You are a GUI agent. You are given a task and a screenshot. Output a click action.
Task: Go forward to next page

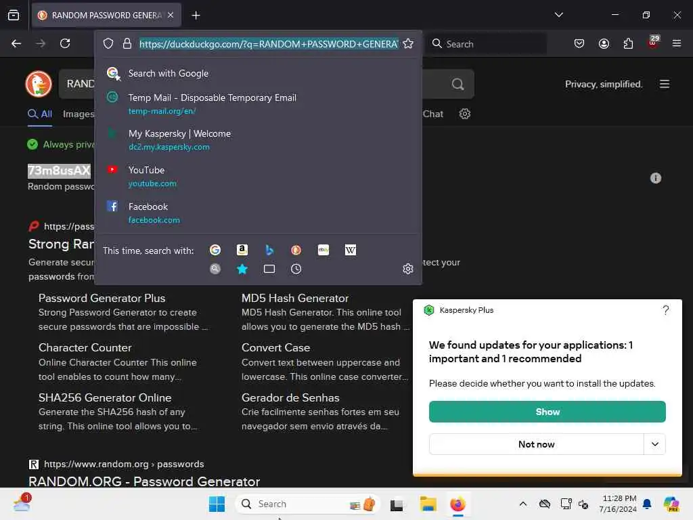[x=41, y=43]
